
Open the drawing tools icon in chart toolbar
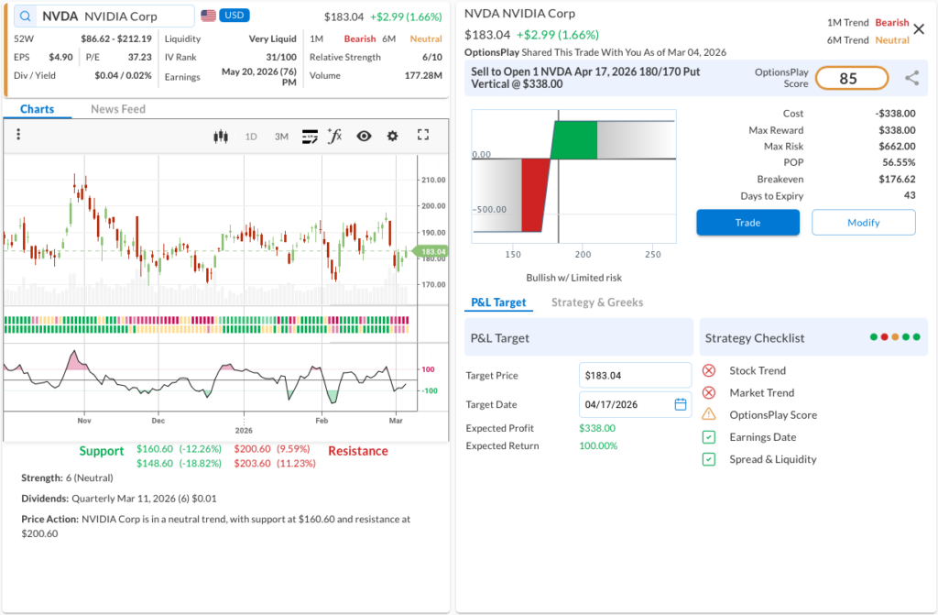click(x=310, y=136)
